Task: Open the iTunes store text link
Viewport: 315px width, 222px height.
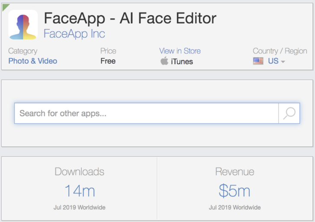Action: [182, 62]
